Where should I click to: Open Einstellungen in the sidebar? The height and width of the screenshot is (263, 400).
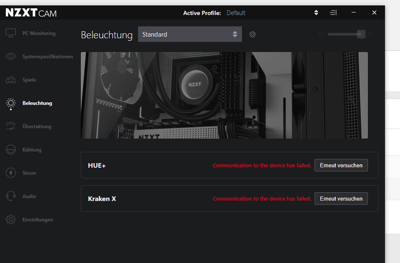[x=37, y=219]
